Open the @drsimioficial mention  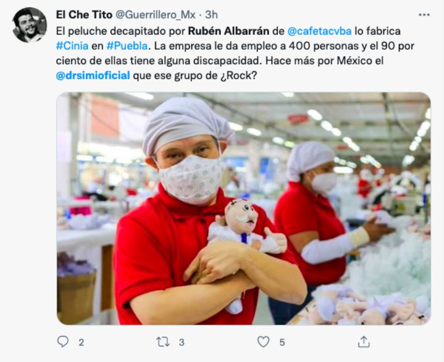[x=93, y=76]
